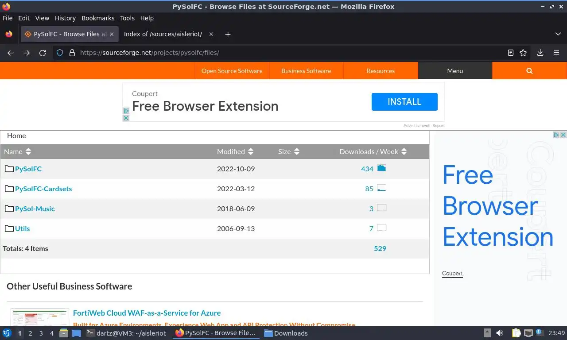Viewport: 567px width, 340px height.
Task: Click the sidebar ad AdChoices triangle icon
Action: pos(556,135)
